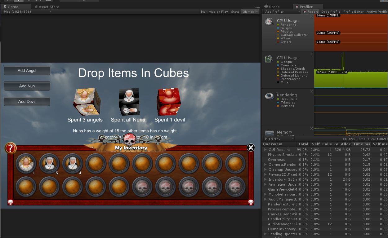Click the CPU Usage stopwatch icon
Image resolution: width=388 pixels, height=238 pixels.
tap(269, 22)
